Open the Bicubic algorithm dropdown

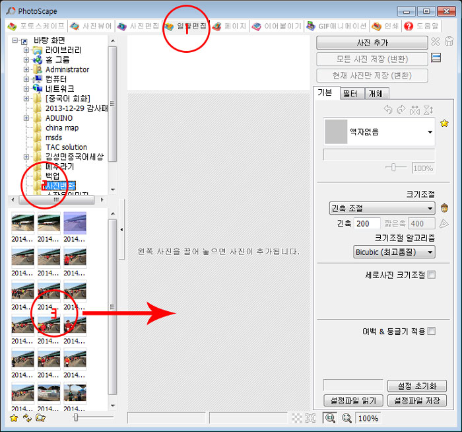click(x=394, y=252)
